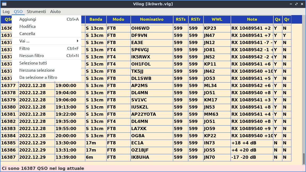
Task: Select callsign DL1SWB cell
Action: 152,78
